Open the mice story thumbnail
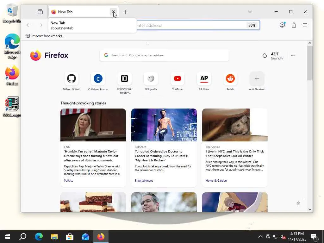Screen dimensions: 324x243 [x=235, y=125]
